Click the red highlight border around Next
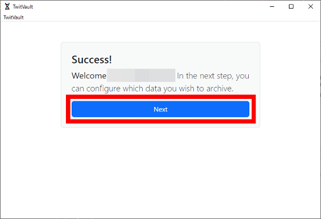 pos(160,121)
